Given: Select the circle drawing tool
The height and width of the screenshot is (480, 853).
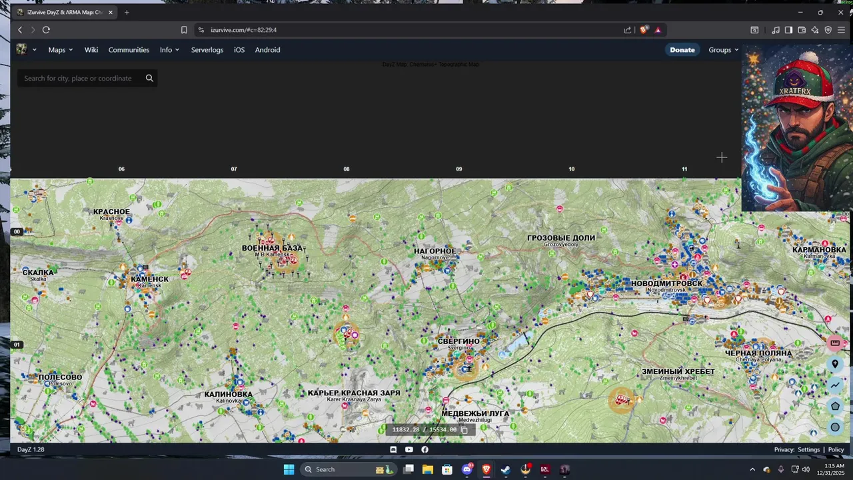Looking at the screenshot, I should coord(835,427).
